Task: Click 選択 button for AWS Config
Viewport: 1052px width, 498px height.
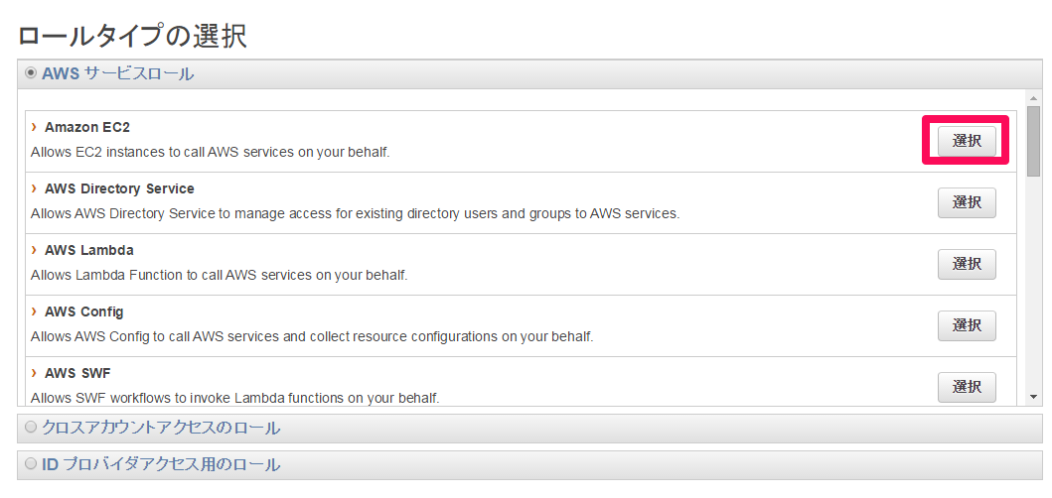Action: coord(967,325)
